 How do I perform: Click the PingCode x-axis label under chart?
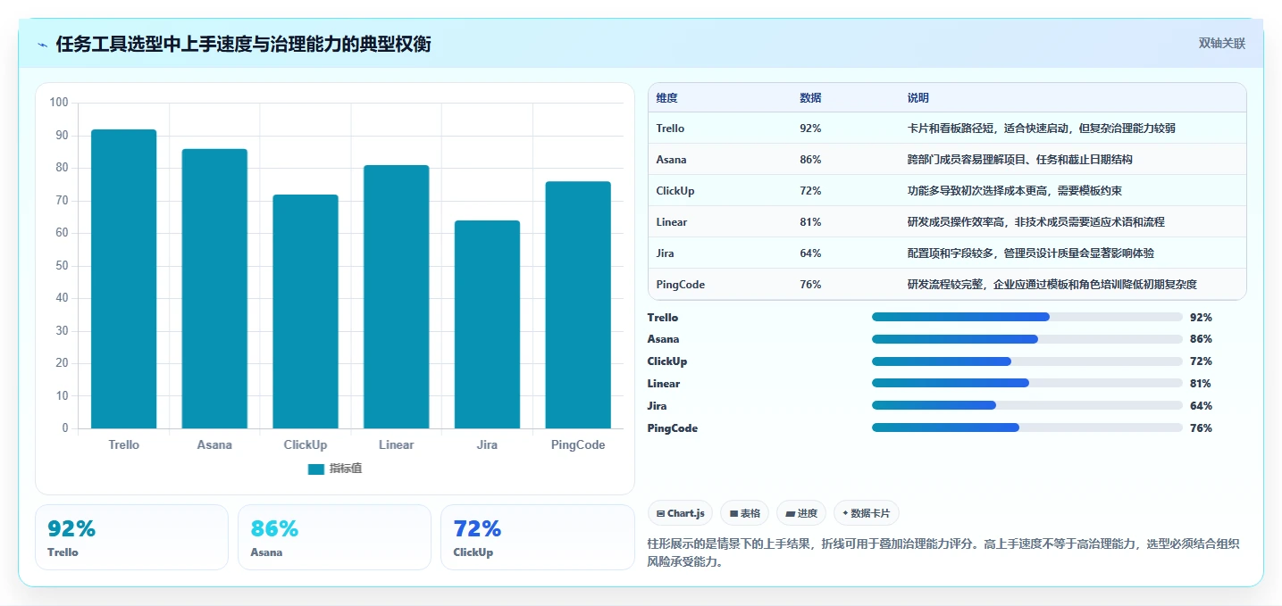coord(578,444)
